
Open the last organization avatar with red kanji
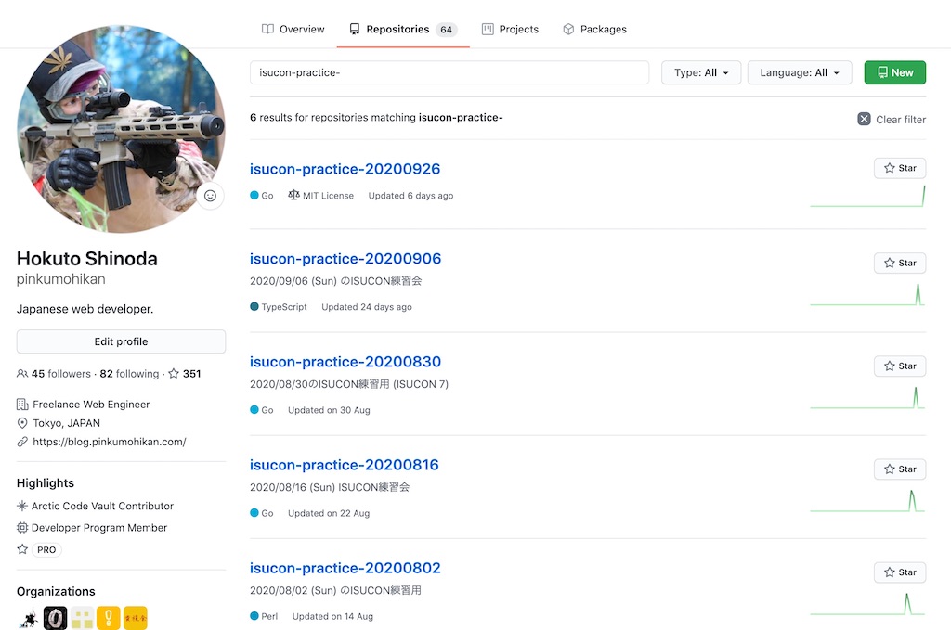[x=136, y=619]
